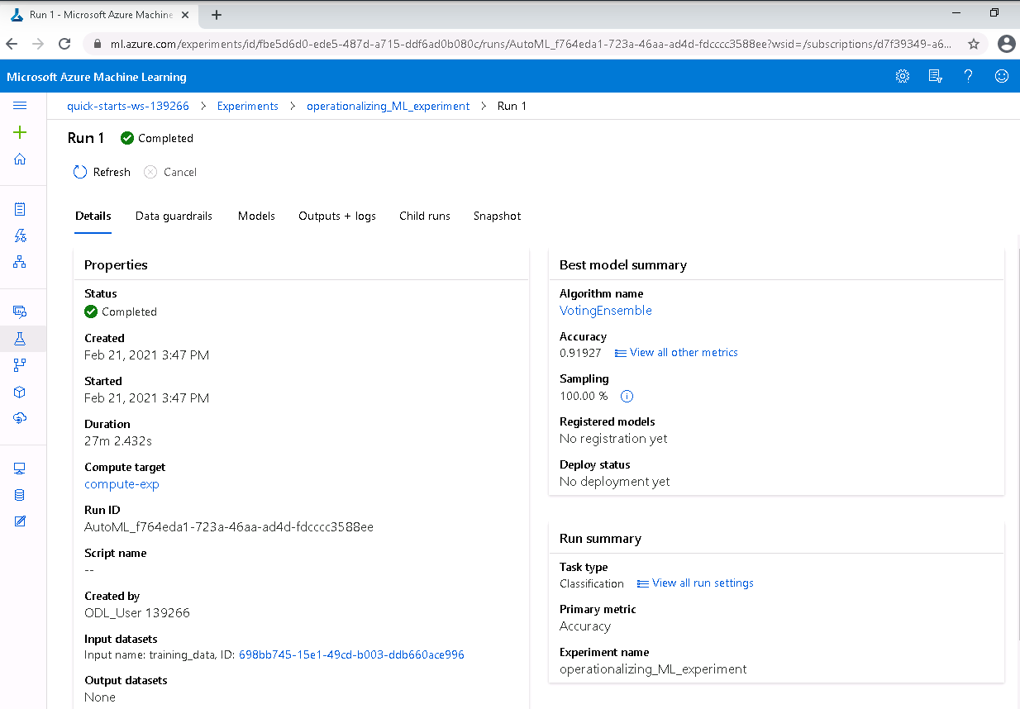Show the Sampling info tooltip
Screen dimensions: 1020x709
click(627, 396)
